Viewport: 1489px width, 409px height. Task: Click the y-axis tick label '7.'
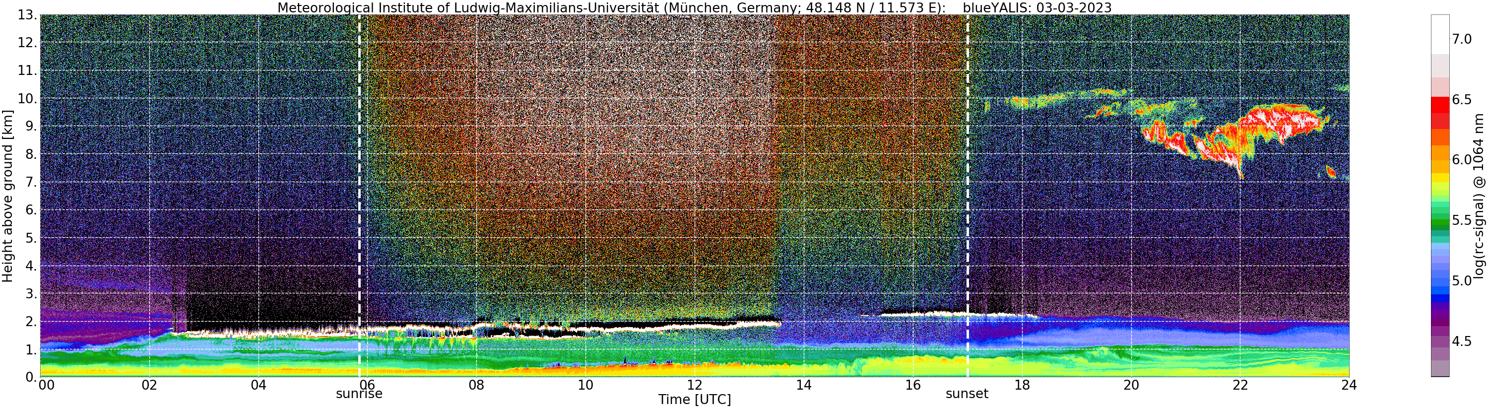pyautogui.click(x=31, y=182)
